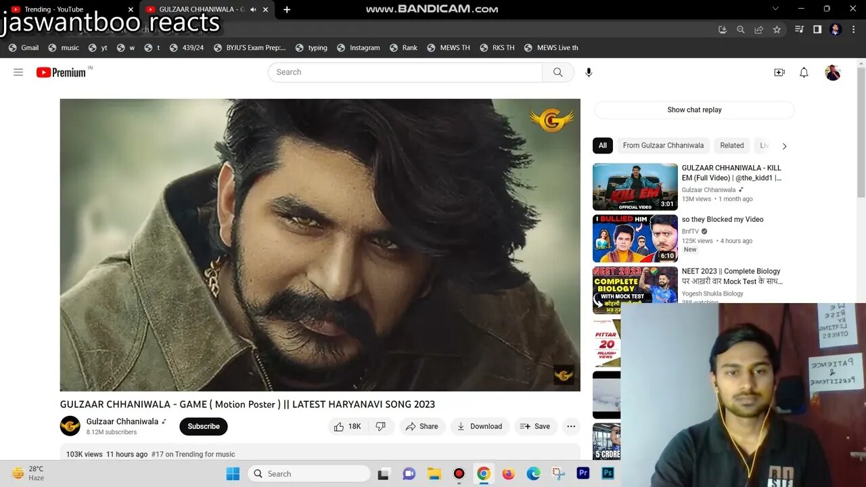Screen dimensions: 866x487
Task: Open the more actions three-dot menu
Action: click(571, 426)
